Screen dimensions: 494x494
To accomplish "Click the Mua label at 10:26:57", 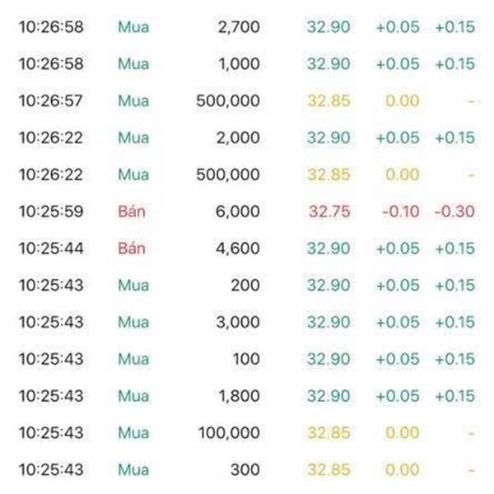I will pyautogui.click(x=133, y=100).
